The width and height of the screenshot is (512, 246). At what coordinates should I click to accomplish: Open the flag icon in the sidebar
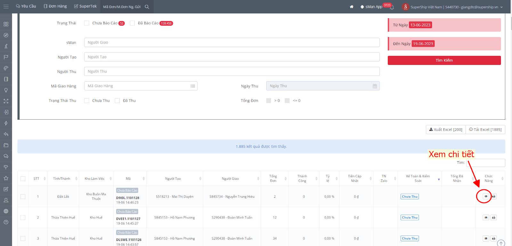[x=6, y=57]
